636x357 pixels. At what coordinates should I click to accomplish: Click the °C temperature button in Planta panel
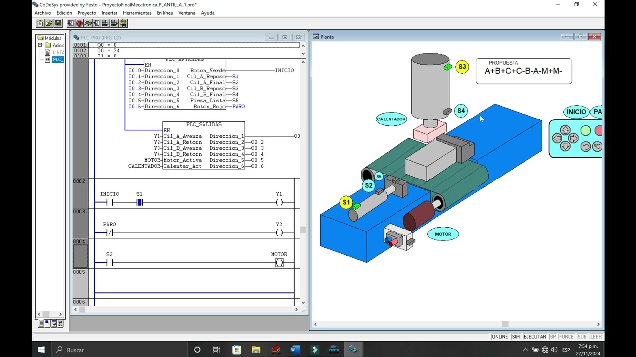tap(597, 146)
